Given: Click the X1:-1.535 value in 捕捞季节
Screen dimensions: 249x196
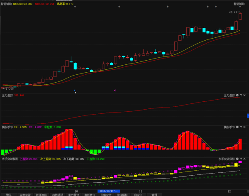Looking at the screenshot, I should (x=20, y=127).
